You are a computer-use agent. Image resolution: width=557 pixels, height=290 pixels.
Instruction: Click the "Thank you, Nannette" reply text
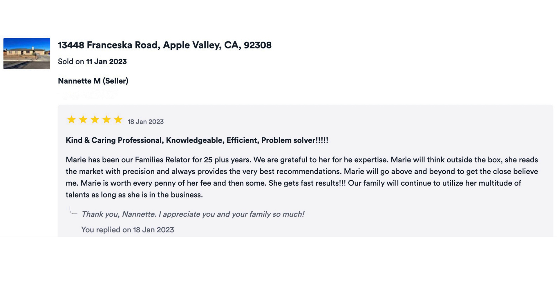(193, 214)
